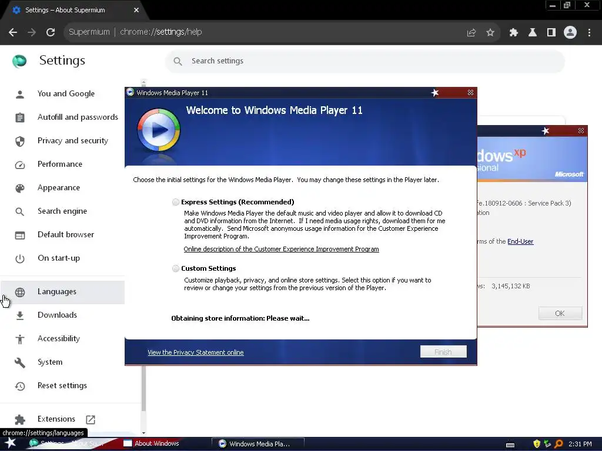Click the search magnifier icon in settings
This screenshot has width=602, height=451.
(178, 61)
